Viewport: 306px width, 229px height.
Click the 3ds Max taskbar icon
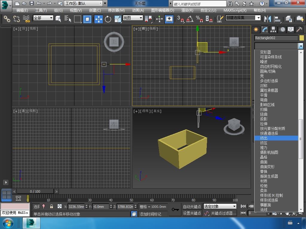tap(31, 223)
